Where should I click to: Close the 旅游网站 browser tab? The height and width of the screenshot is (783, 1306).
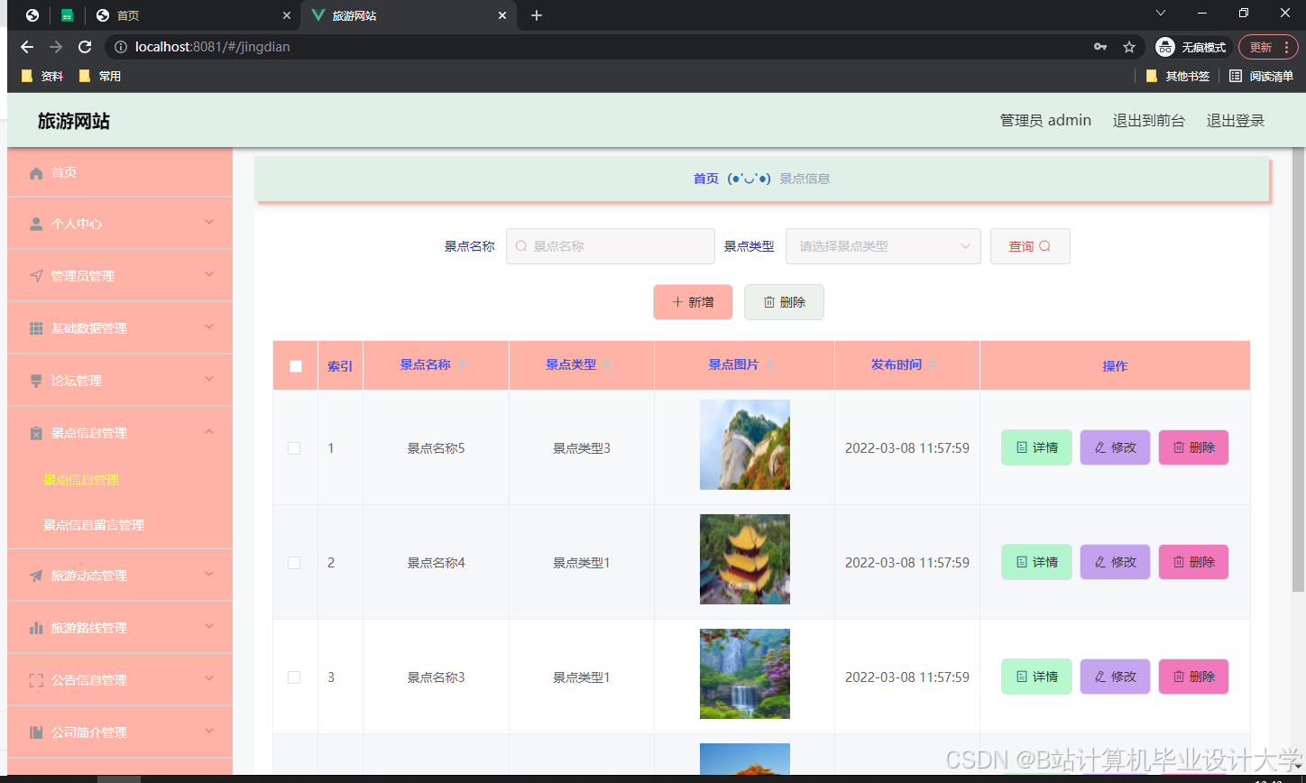502,15
